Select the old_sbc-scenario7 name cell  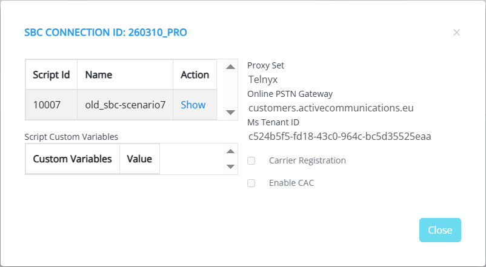(125, 105)
